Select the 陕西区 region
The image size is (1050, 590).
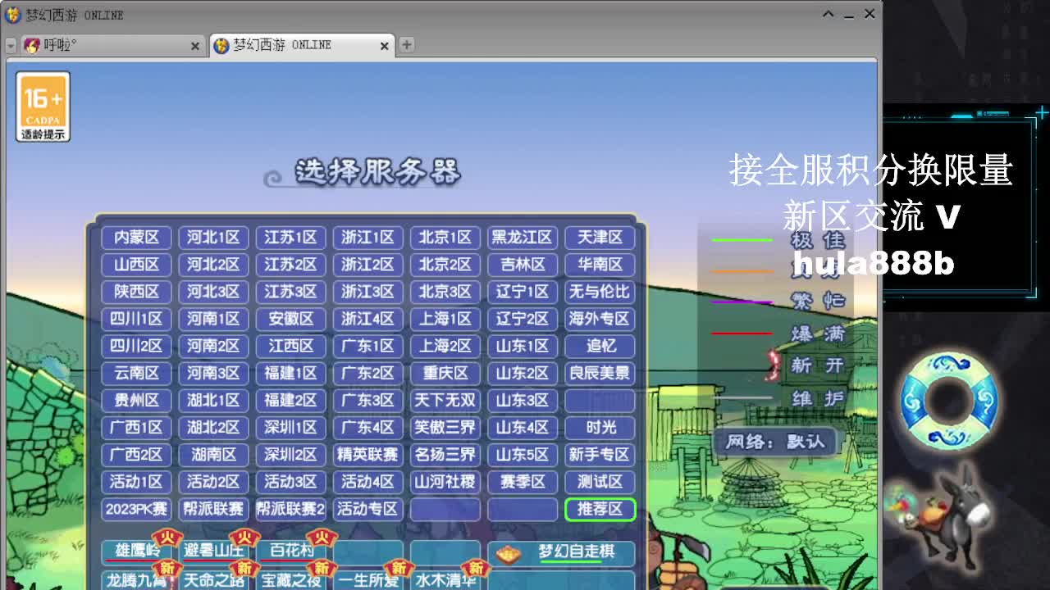(136, 292)
